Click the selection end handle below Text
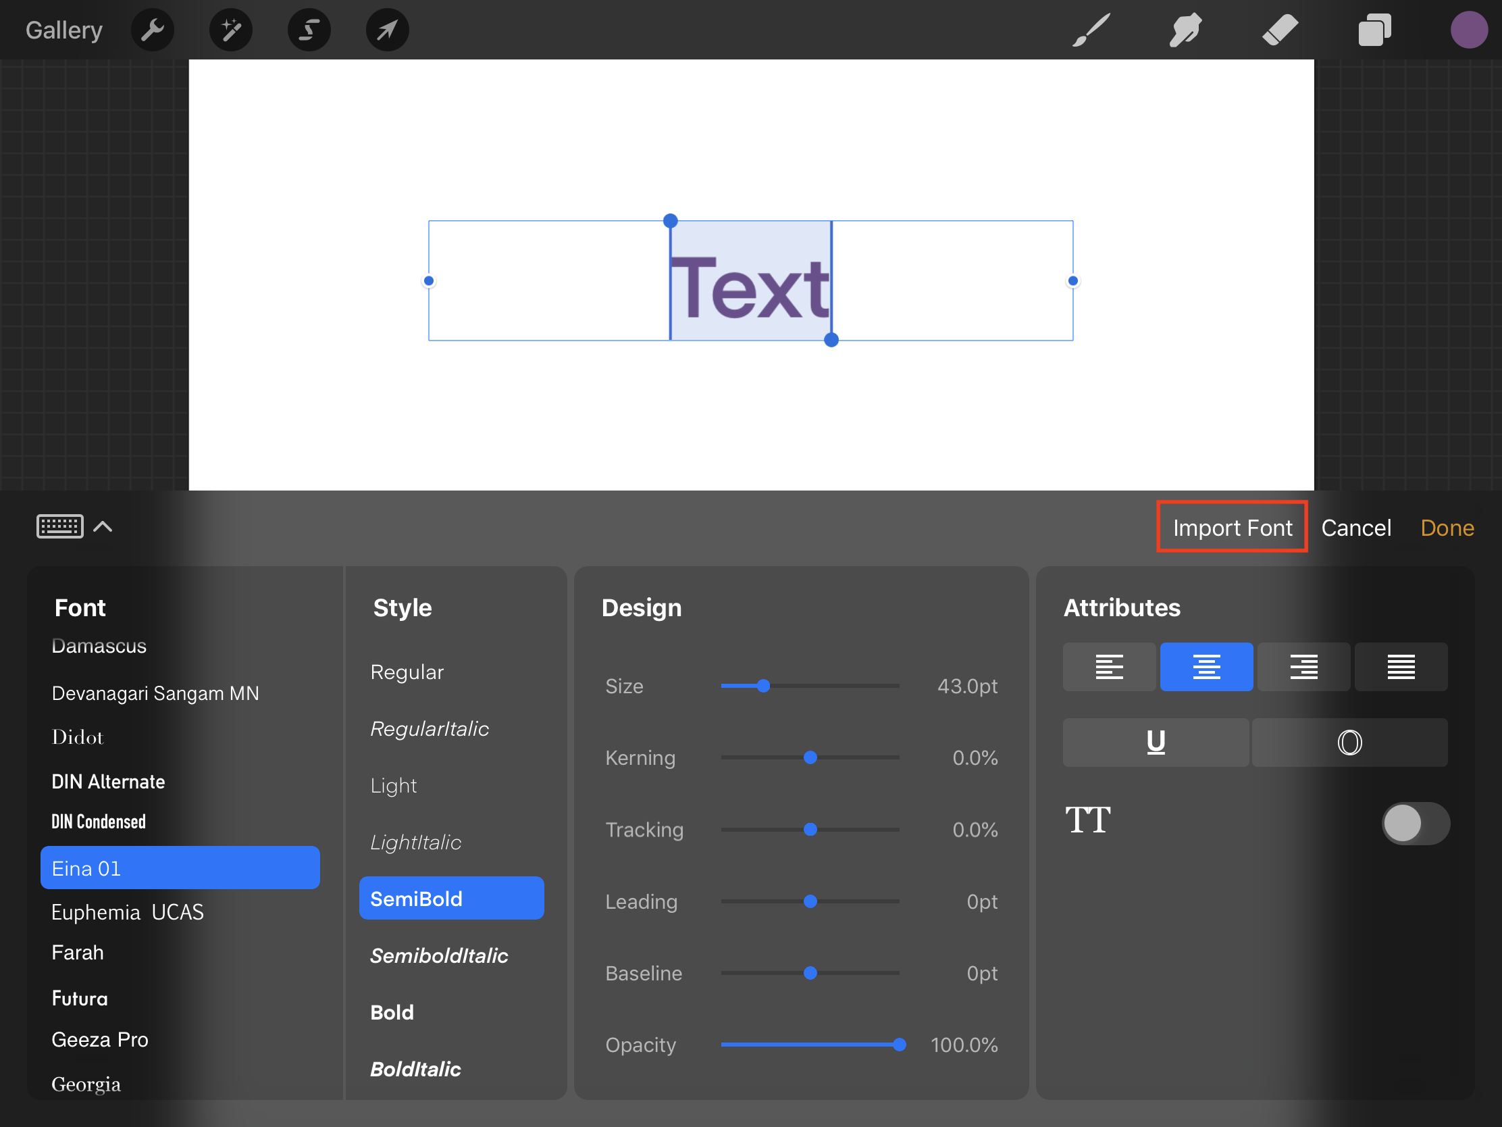The height and width of the screenshot is (1127, 1502). coord(831,341)
